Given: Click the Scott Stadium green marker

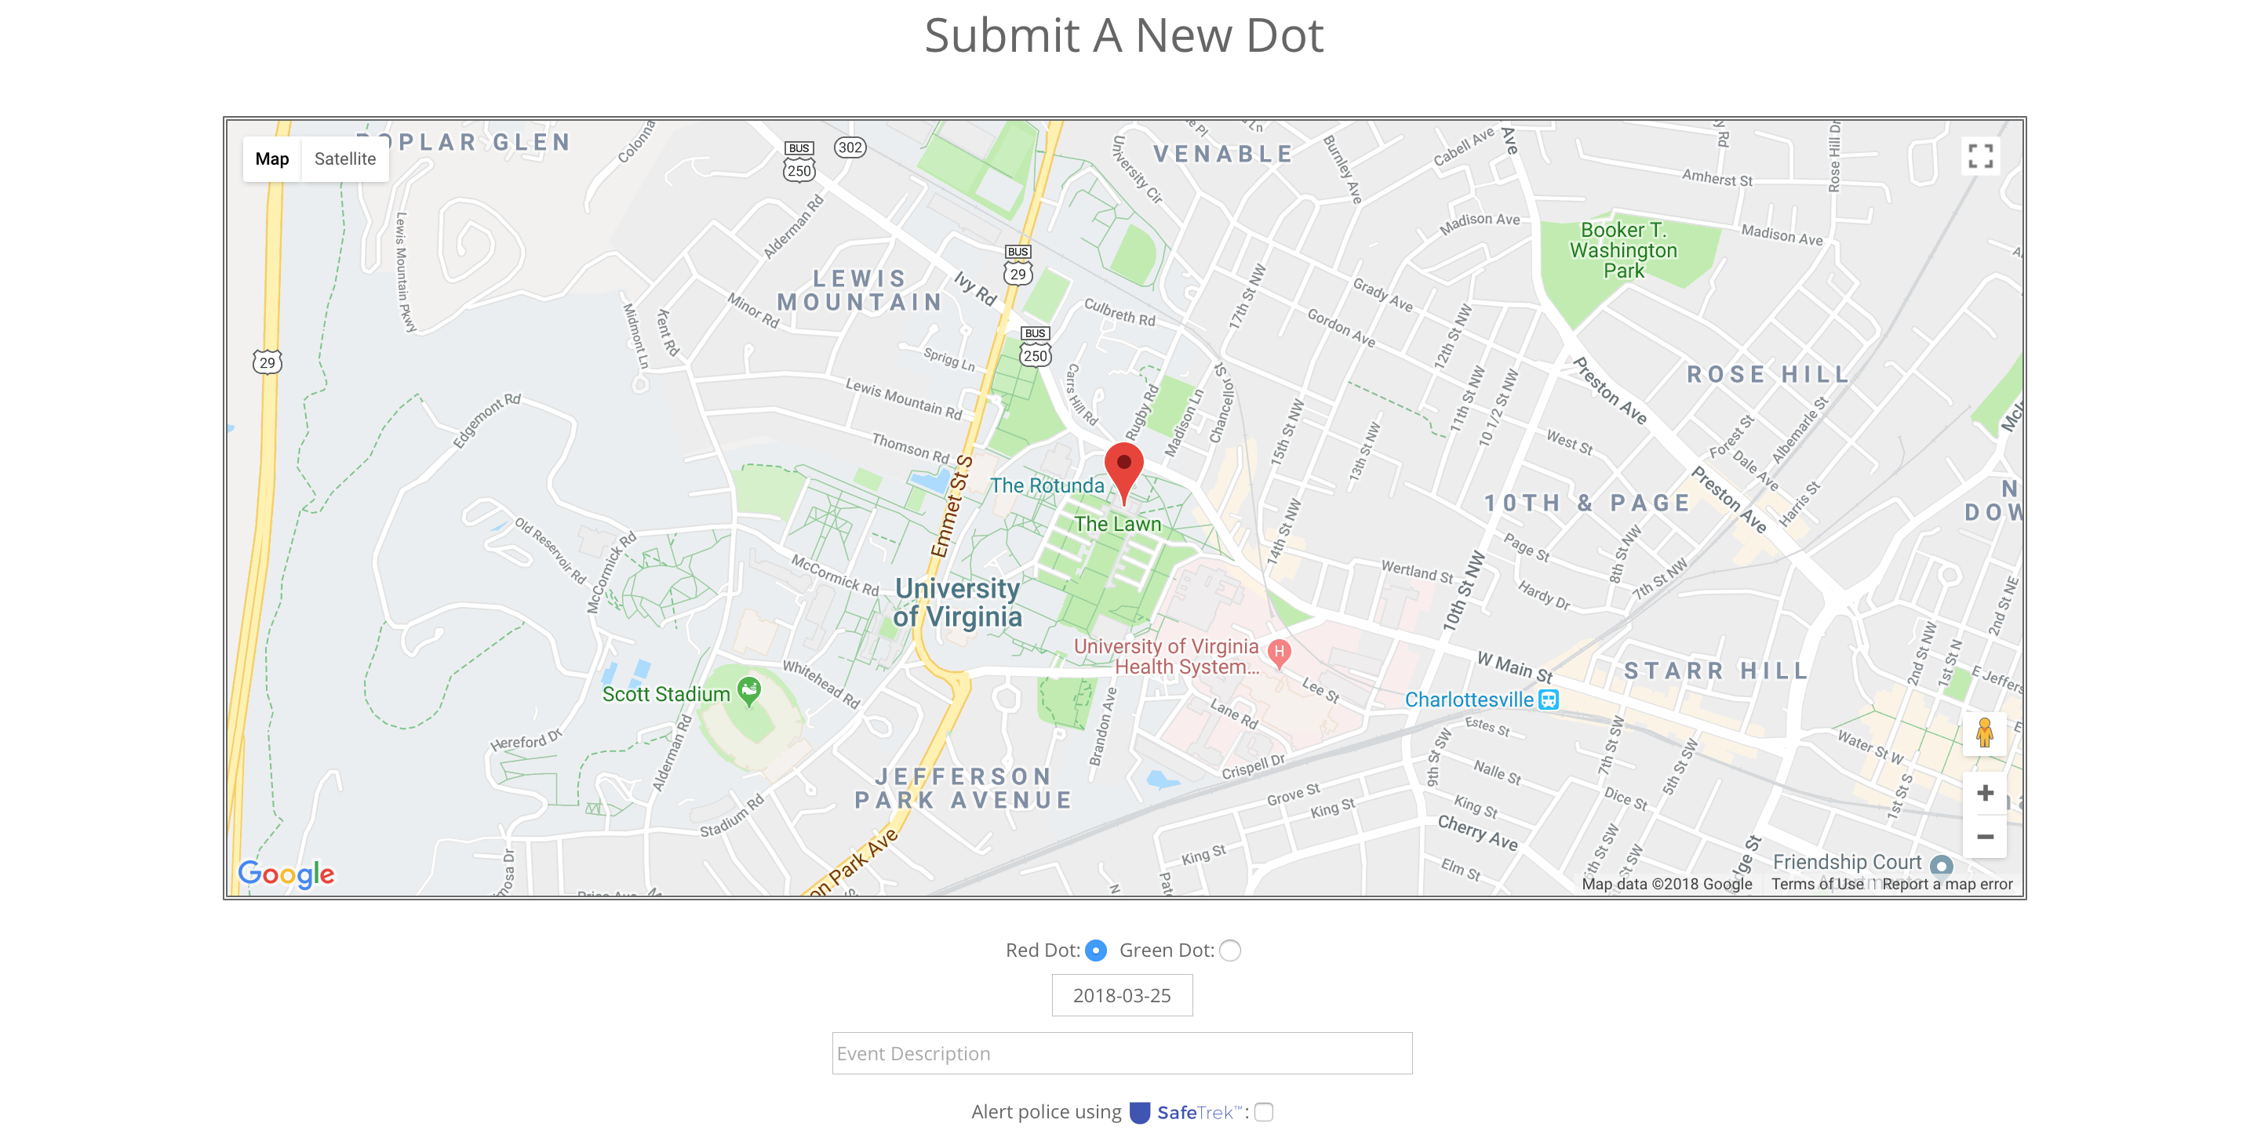Looking at the screenshot, I should click(748, 691).
